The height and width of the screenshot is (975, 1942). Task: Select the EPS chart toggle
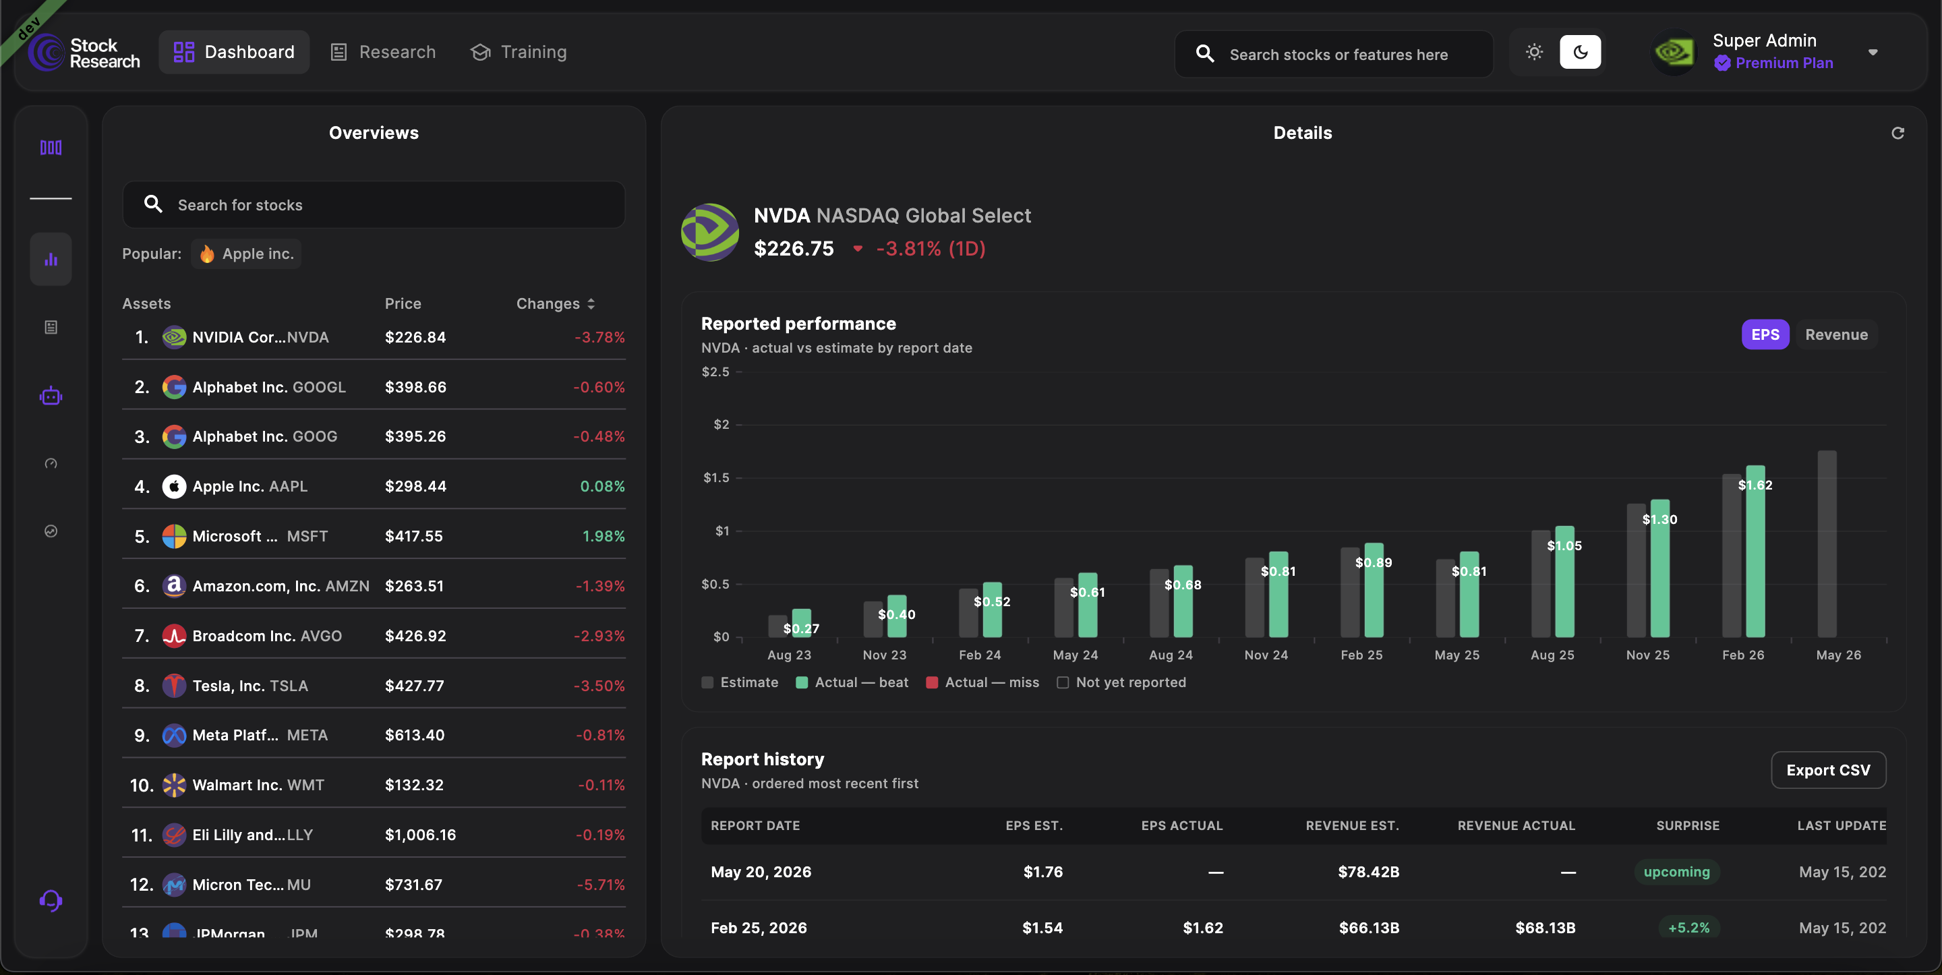(x=1765, y=335)
